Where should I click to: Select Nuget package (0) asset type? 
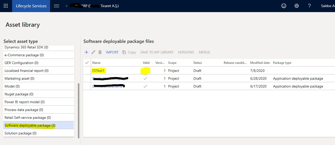(x=39, y=94)
